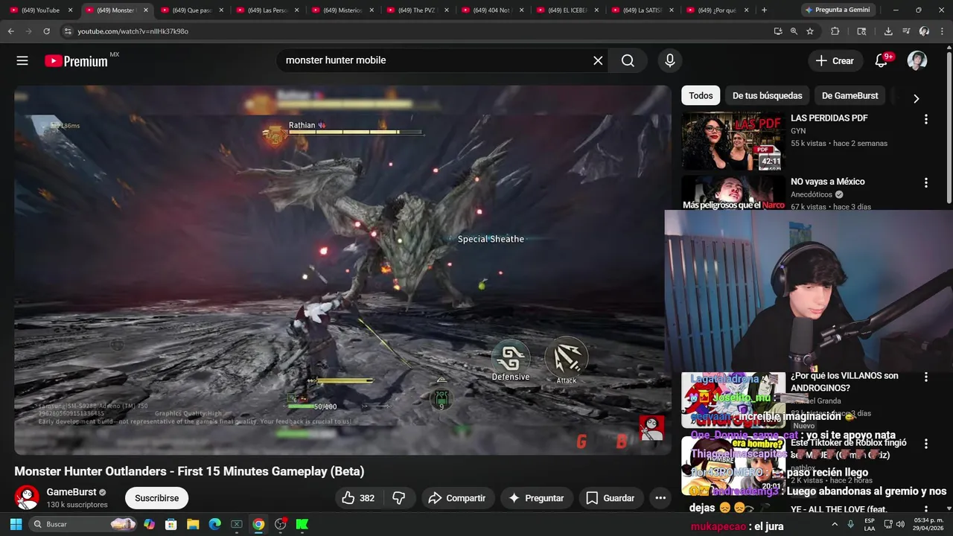Open taskbar volume speaker icon
The width and height of the screenshot is (953, 536).
pos(899,524)
